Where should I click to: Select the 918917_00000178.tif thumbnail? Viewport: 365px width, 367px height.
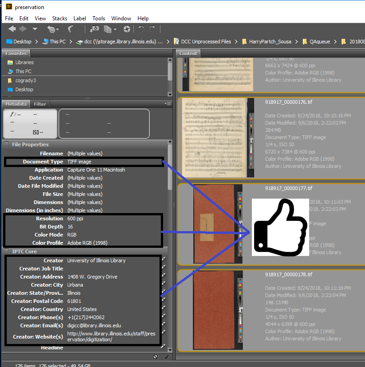tap(214, 311)
